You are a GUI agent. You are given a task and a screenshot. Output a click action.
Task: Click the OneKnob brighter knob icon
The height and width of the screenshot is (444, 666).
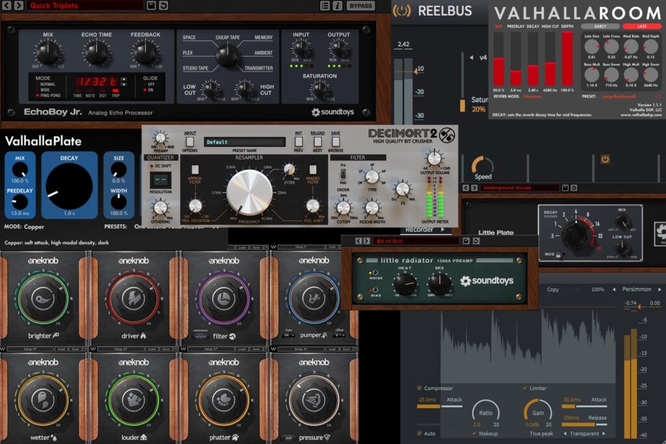(x=42, y=298)
